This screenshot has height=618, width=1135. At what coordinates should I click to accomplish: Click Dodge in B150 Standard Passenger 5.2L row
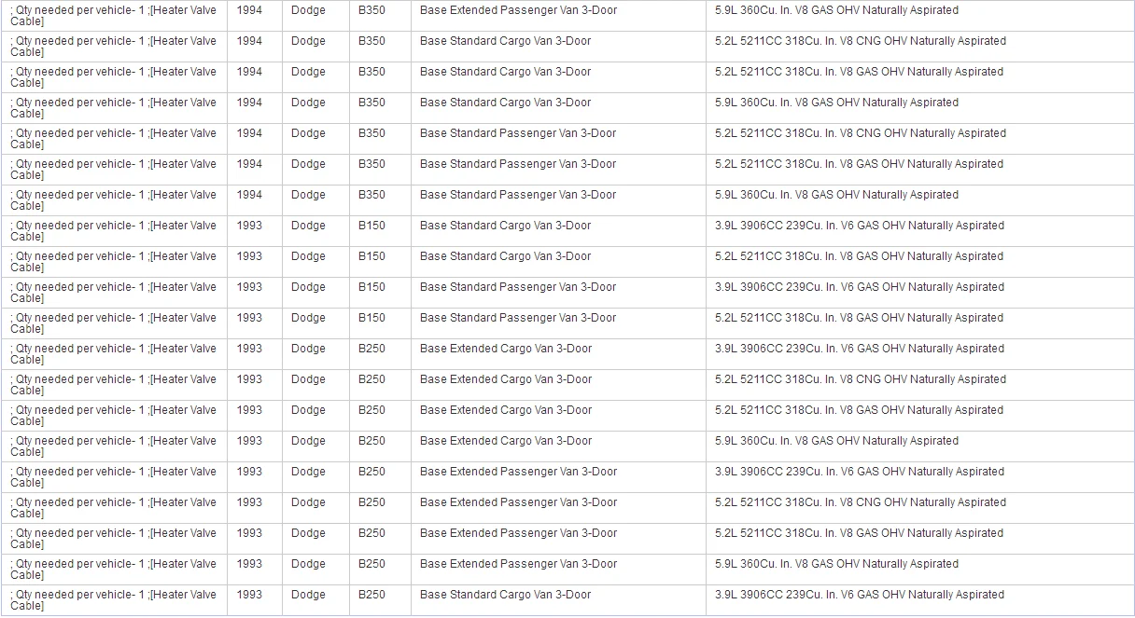[308, 318]
